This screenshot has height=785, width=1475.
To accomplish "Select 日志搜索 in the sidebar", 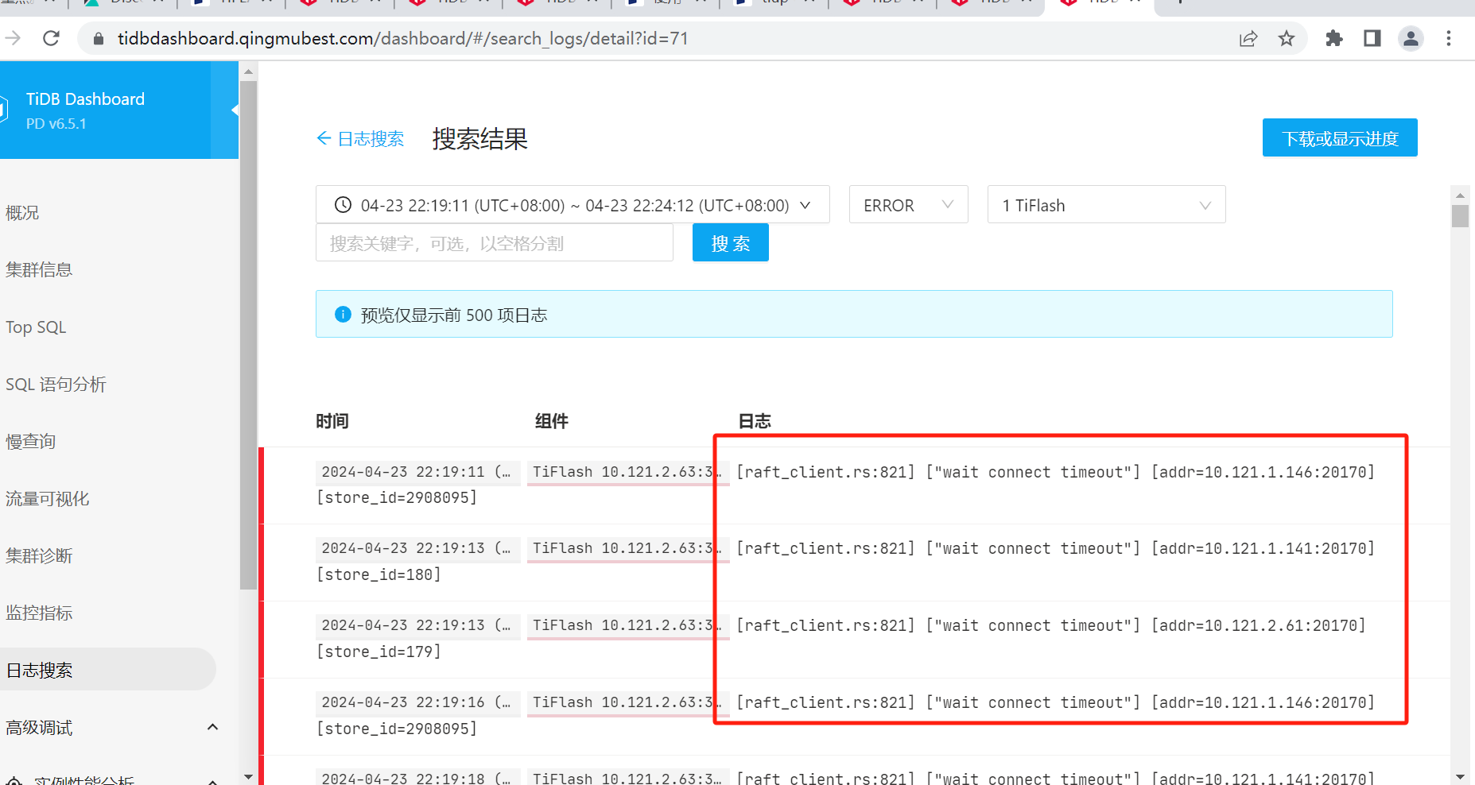I will [107, 670].
